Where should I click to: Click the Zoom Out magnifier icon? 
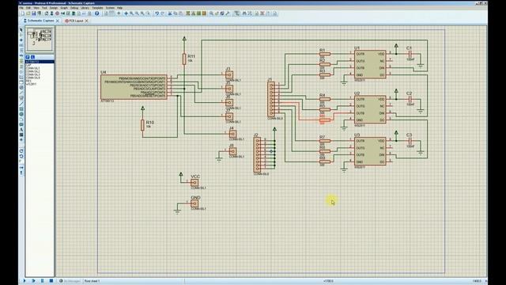(x=137, y=13)
